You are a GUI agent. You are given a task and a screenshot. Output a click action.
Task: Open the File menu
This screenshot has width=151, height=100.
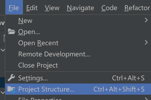pos(14,7)
